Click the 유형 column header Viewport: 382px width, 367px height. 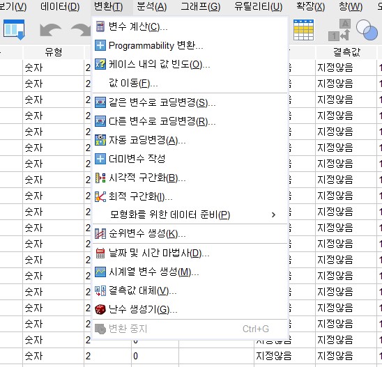click(54, 52)
